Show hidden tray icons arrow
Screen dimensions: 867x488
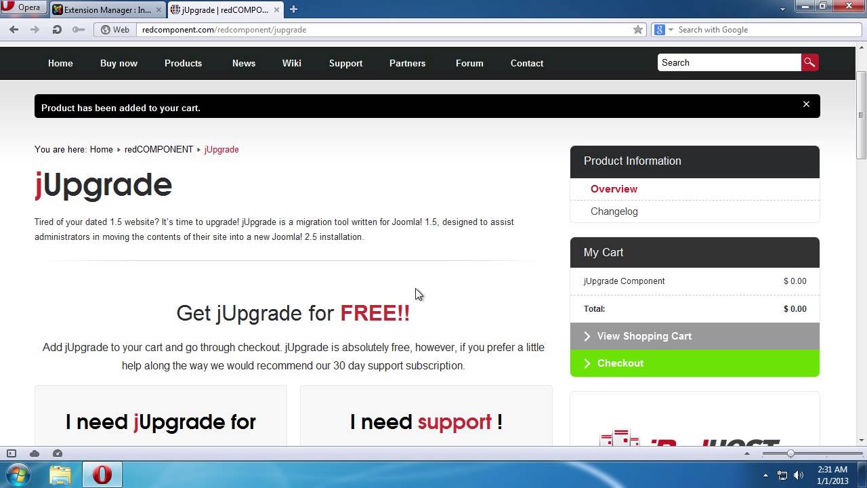[765, 475]
